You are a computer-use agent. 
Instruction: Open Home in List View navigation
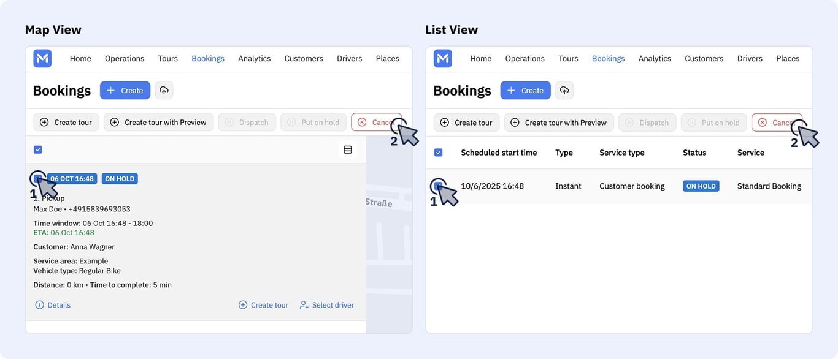481,59
